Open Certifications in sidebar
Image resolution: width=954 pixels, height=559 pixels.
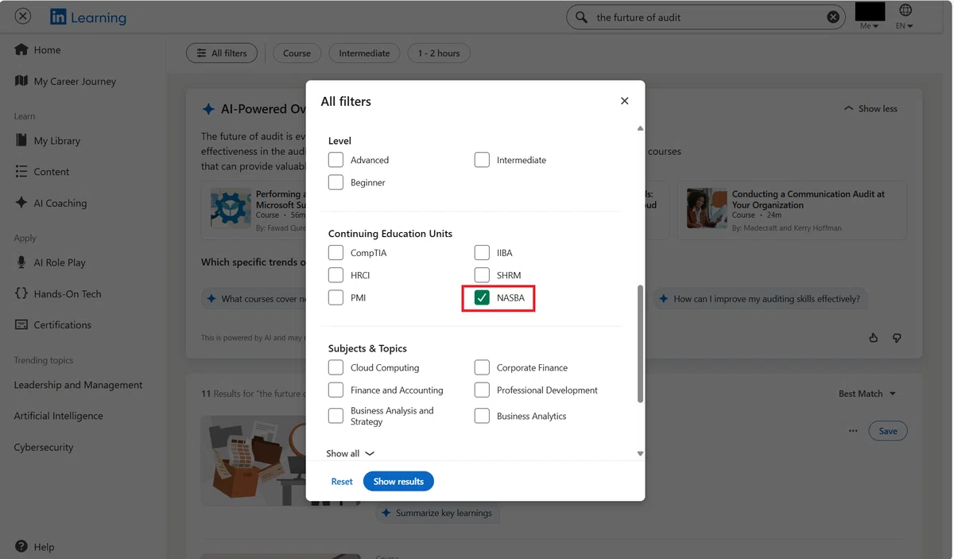point(52,324)
